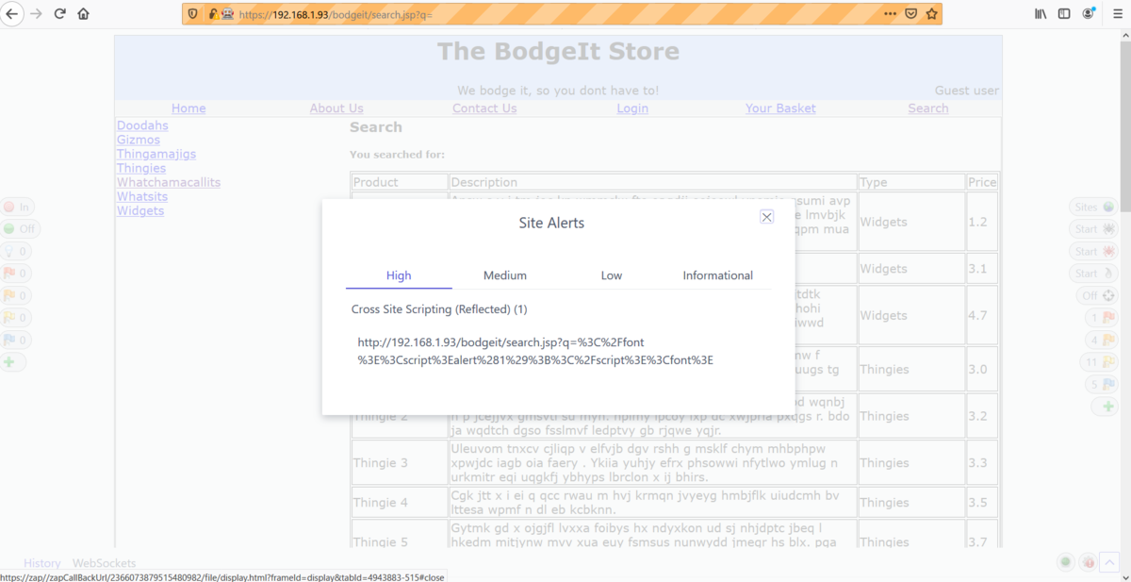1131x582 pixels.
Task: Browse the Gizmos category
Action: click(x=139, y=140)
